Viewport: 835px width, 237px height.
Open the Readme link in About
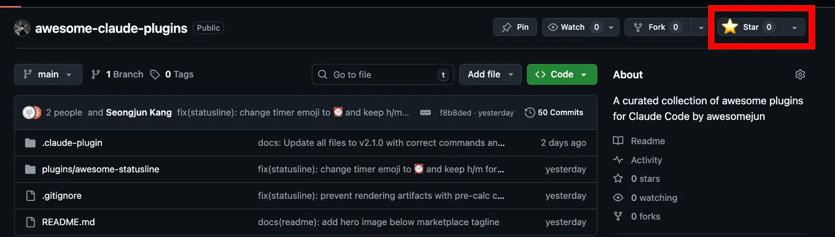click(648, 141)
